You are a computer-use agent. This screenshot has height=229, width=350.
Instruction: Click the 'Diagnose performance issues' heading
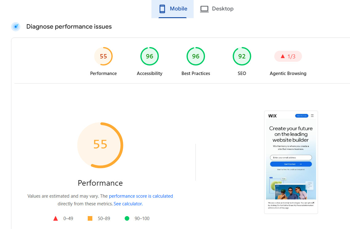(x=69, y=26)
